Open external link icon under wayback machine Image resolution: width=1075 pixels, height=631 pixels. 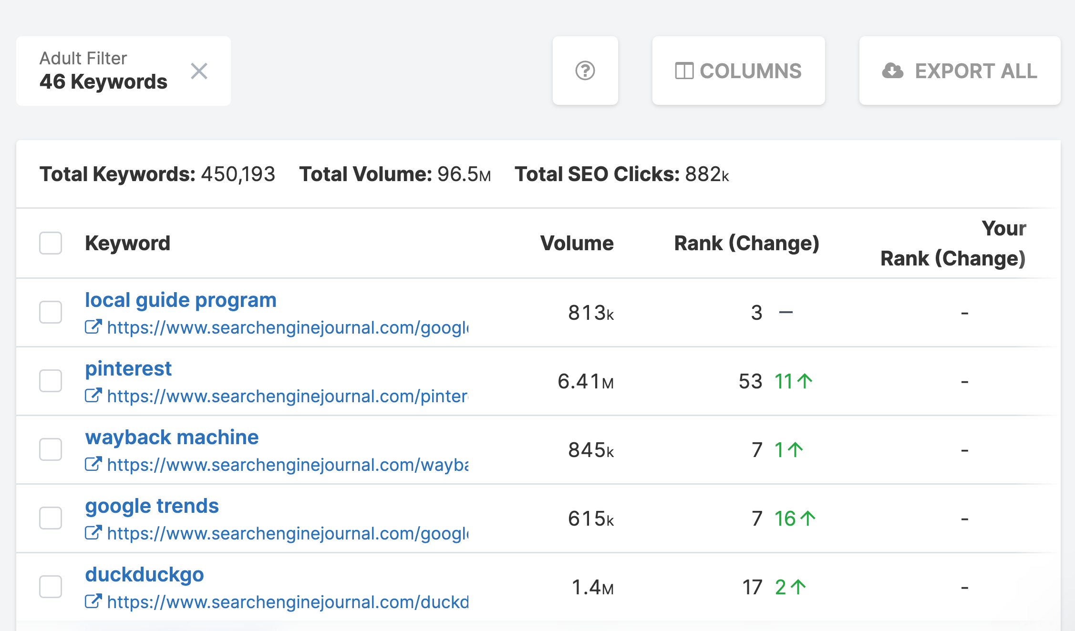(x=93, y=464)
